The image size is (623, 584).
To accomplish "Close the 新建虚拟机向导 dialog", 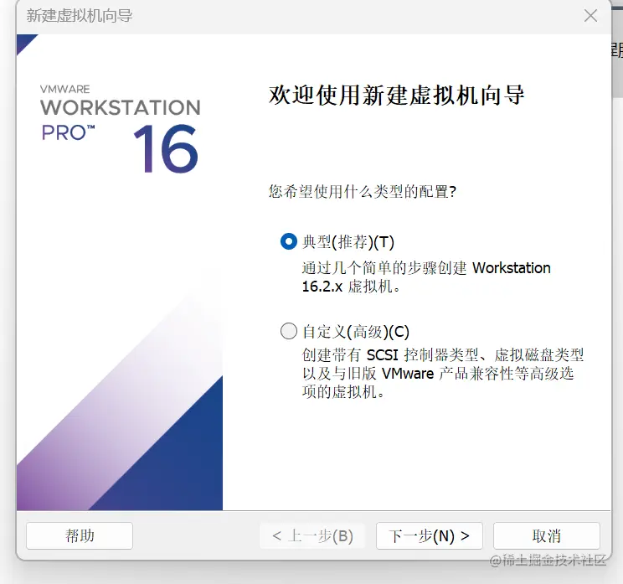I will [x=590, y=16].
